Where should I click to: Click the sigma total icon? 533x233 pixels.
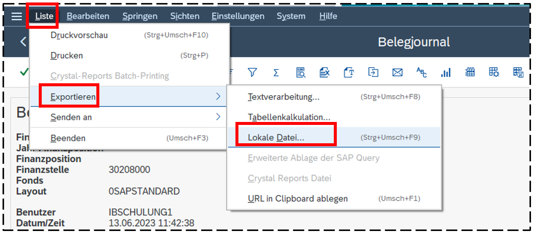(x=276, y=72)
